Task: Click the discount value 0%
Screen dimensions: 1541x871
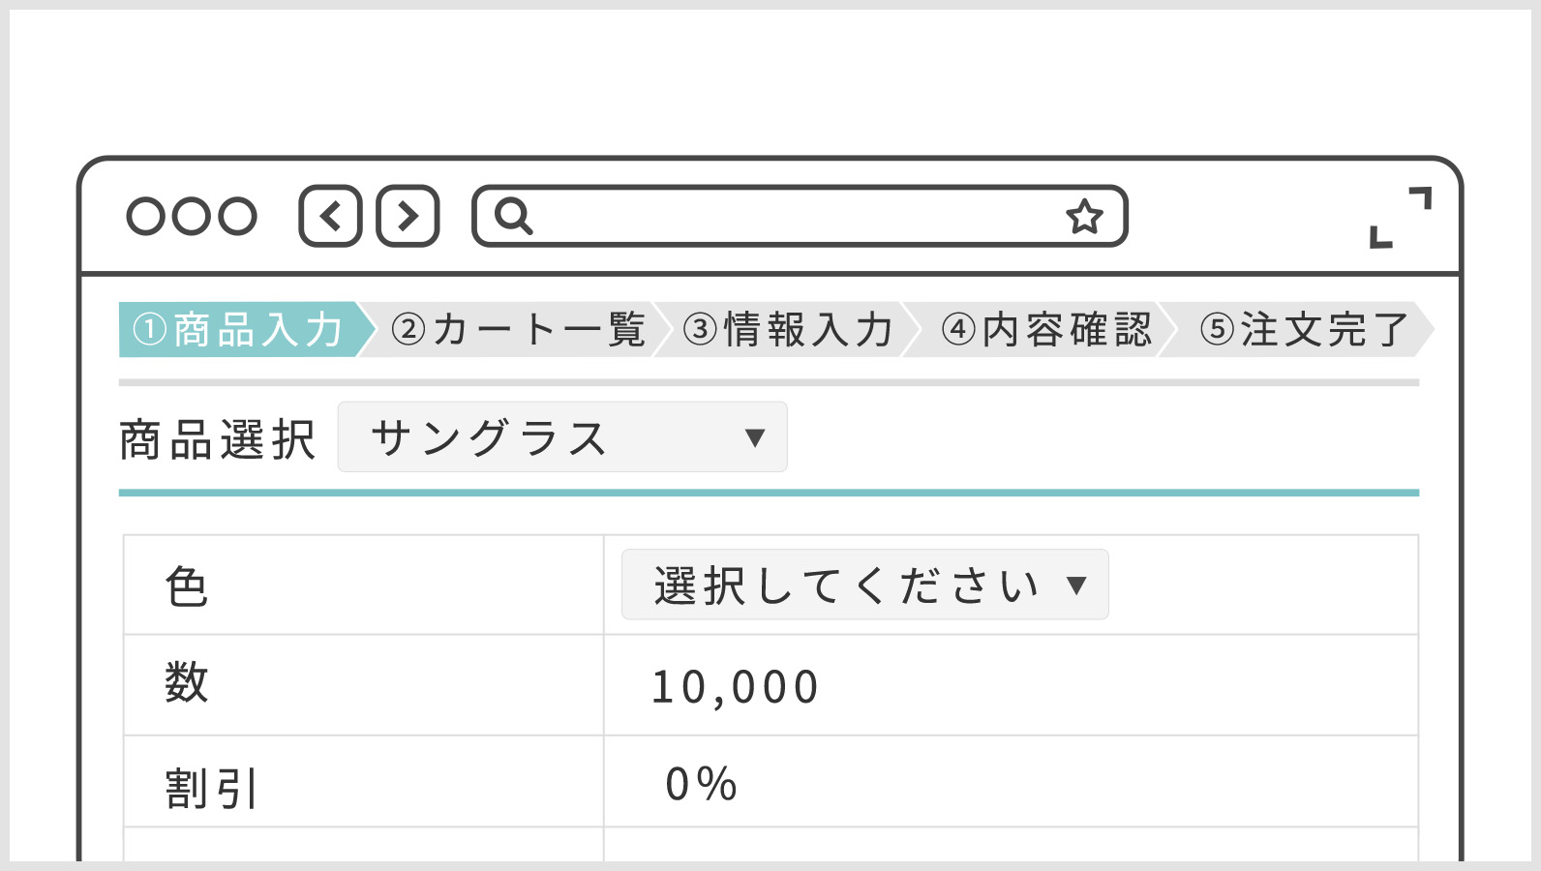Action: pos(701,784)
